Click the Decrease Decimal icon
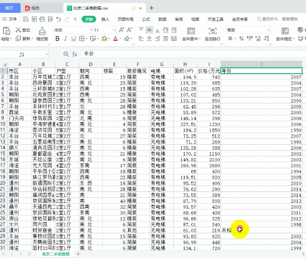This screenshot has height=258, width=306. pyautogui.click(x=266, y=38)
